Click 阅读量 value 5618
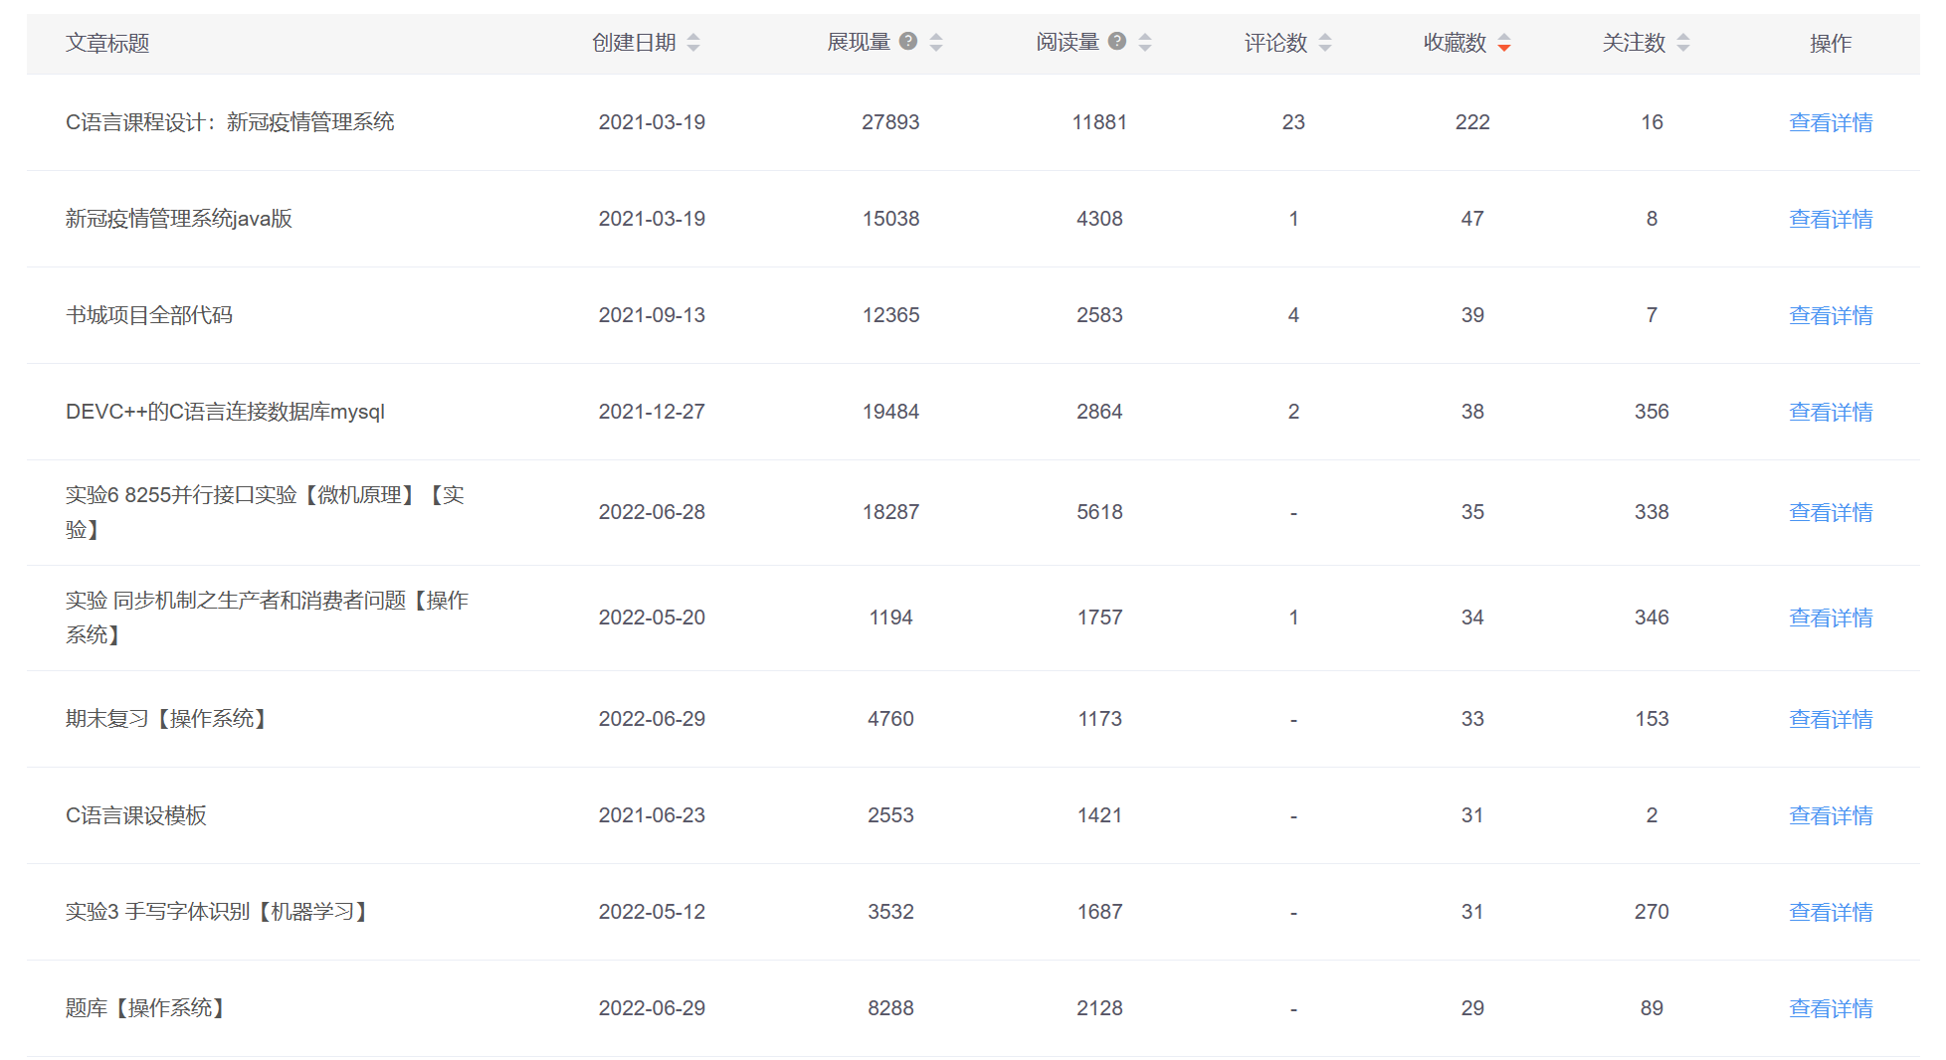The image size is (1946, 1060). 1099,512
